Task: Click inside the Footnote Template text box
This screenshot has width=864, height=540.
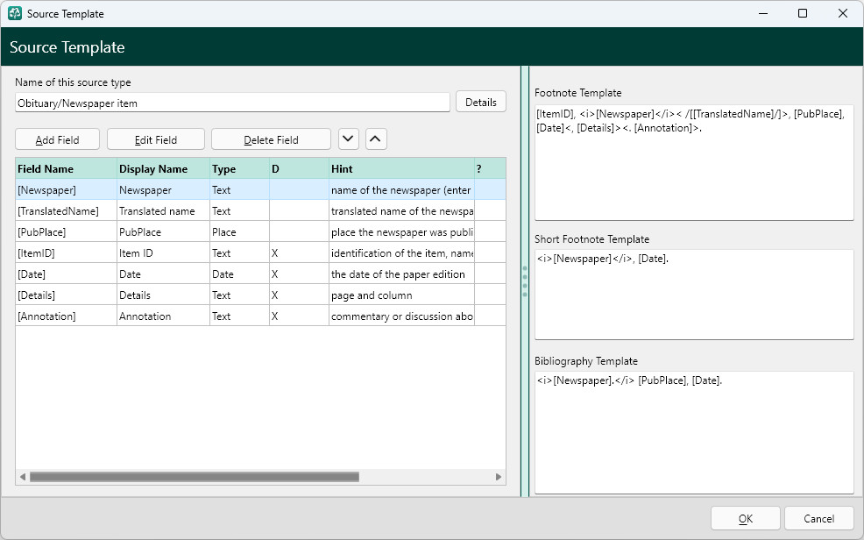Action: click(x=694, y=162)
